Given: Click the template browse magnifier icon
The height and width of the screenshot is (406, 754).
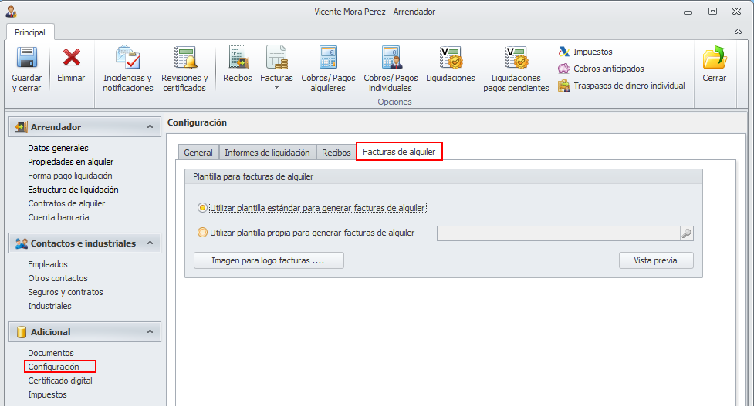Looking at the screenshot, I should [686, 233].
